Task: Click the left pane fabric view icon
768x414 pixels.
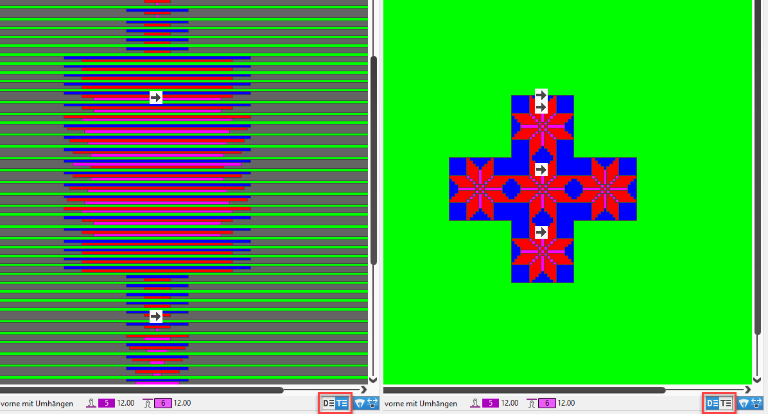Action: (x=360, y=403)
